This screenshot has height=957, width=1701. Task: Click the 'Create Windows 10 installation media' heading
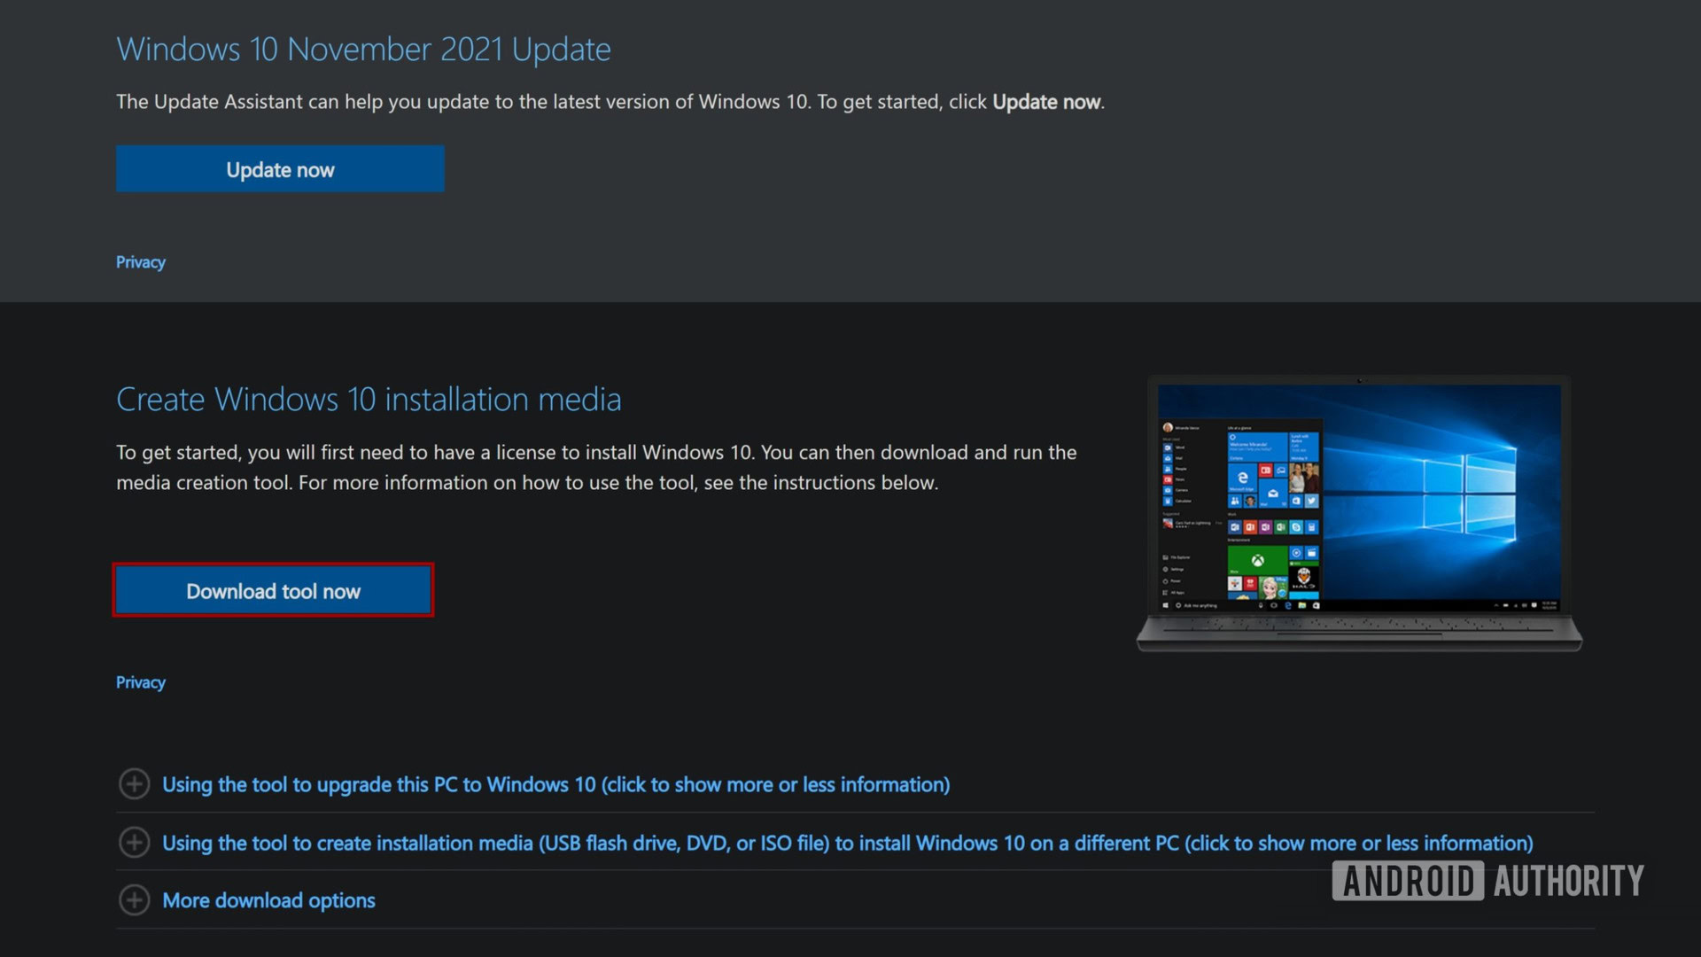pos(369,400)
